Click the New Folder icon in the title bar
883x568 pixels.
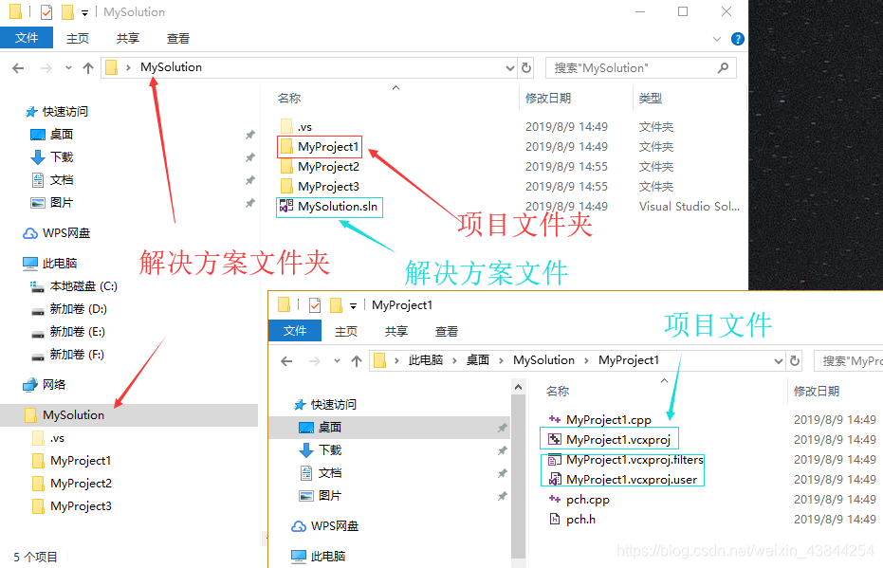click(66, 11)
